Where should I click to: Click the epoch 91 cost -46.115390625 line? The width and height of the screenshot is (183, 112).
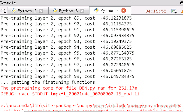67,30
